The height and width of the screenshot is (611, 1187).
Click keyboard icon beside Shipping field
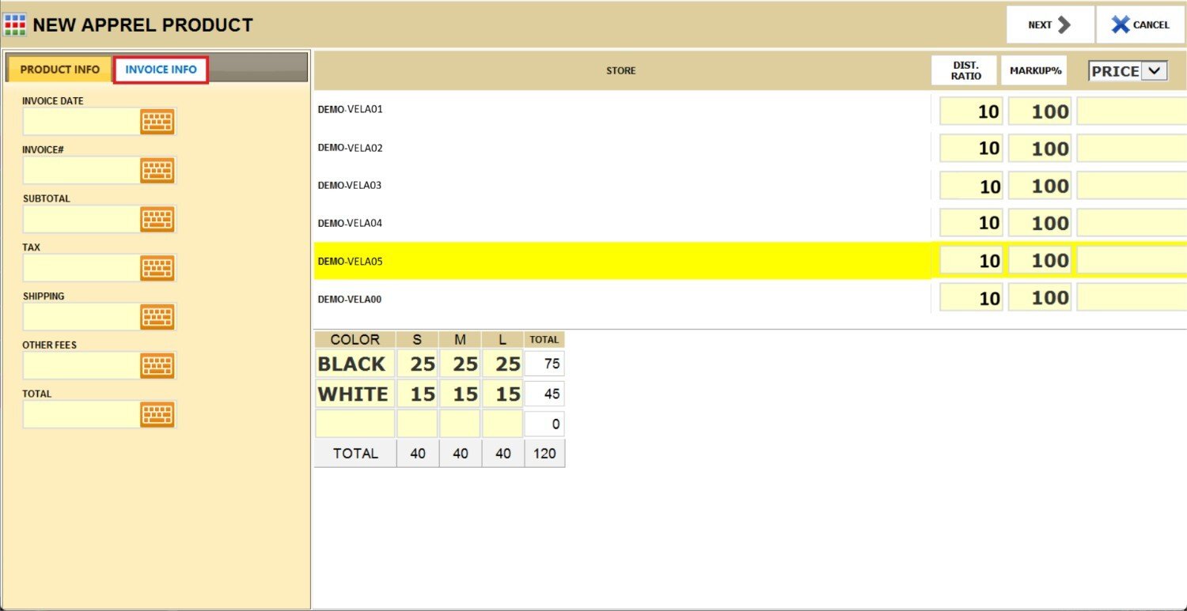[157, 317]
